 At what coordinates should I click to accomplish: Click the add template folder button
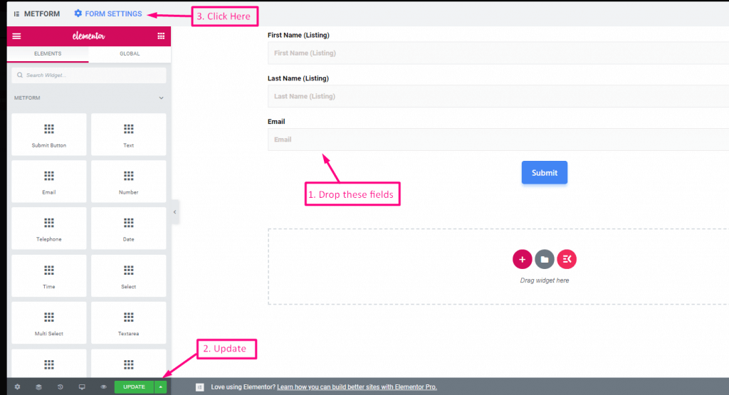545,259
